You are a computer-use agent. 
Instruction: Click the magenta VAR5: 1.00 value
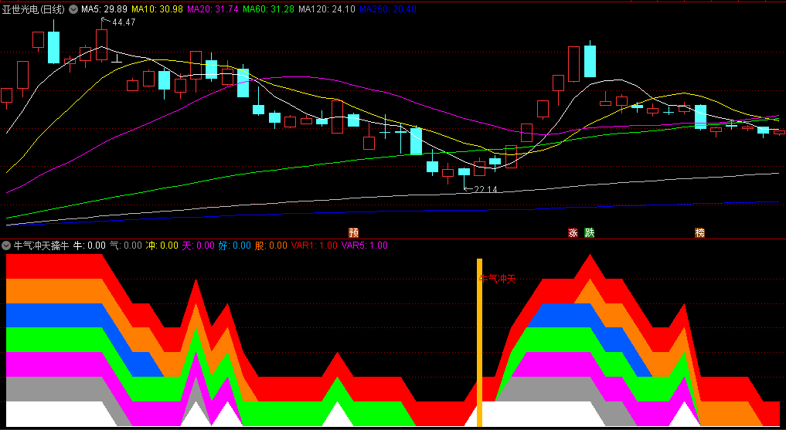[365, 245]
